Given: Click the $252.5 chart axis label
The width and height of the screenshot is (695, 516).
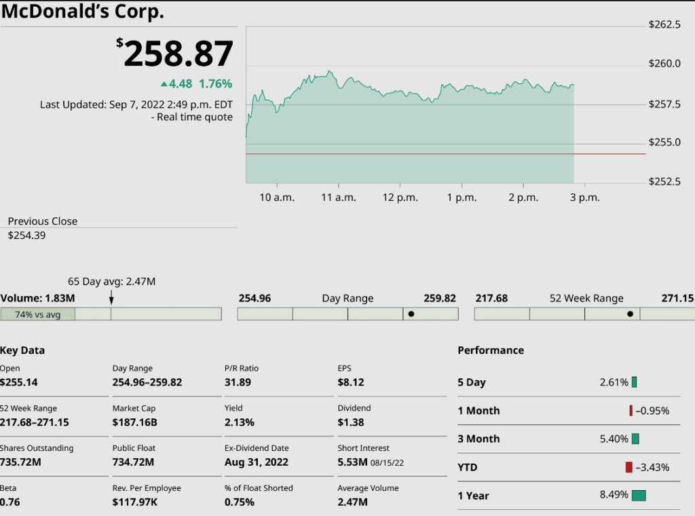Looking at the screenshot, I should click(x=664, y=182).
